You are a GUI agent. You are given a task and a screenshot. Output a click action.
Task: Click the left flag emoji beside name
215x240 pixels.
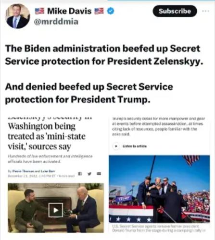click(39, 11)
